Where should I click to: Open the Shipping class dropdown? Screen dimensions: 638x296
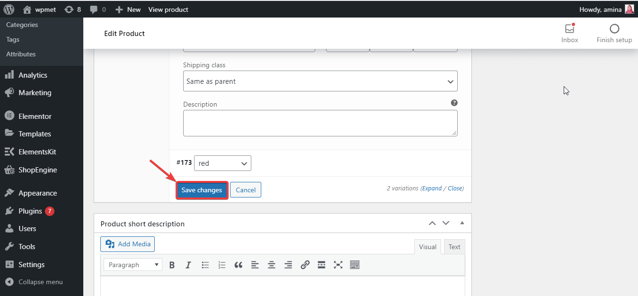pyautogui.click(x=320, y=81)
